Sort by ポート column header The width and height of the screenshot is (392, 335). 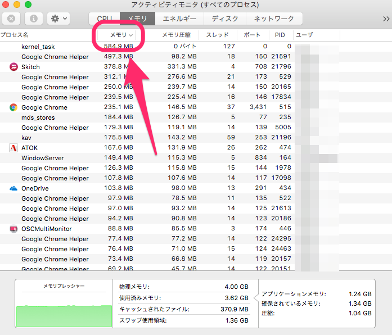pyautogui.click(x=252, y=35)
